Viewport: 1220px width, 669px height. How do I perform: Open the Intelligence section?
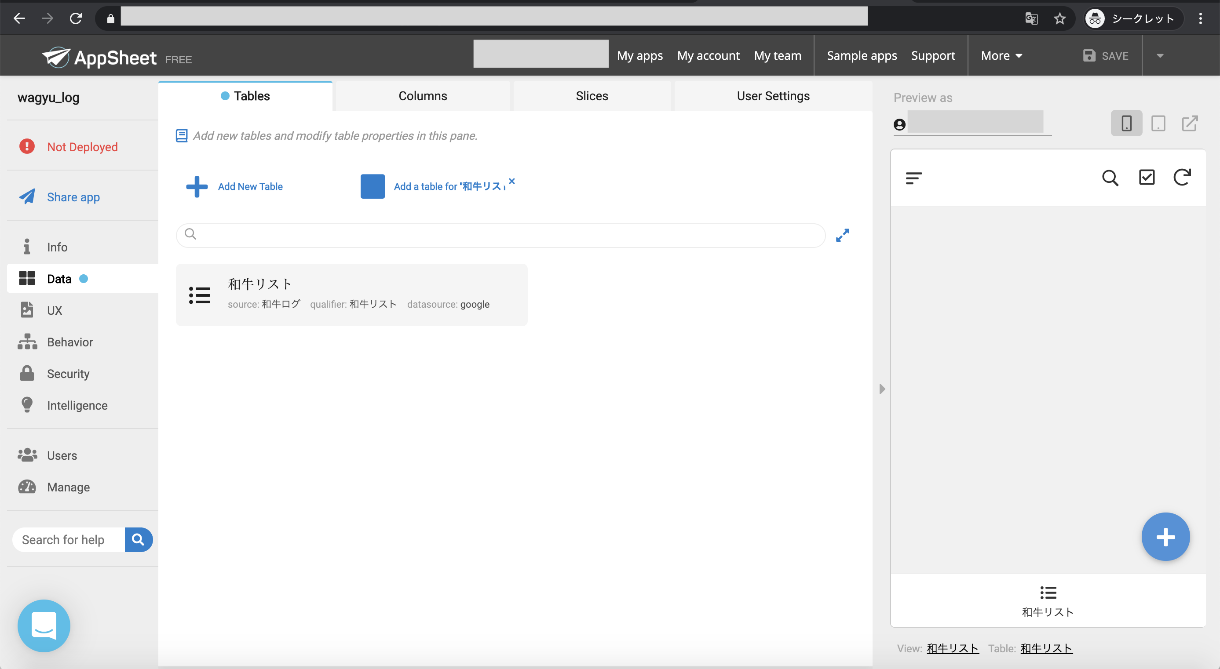pos(77,405)
